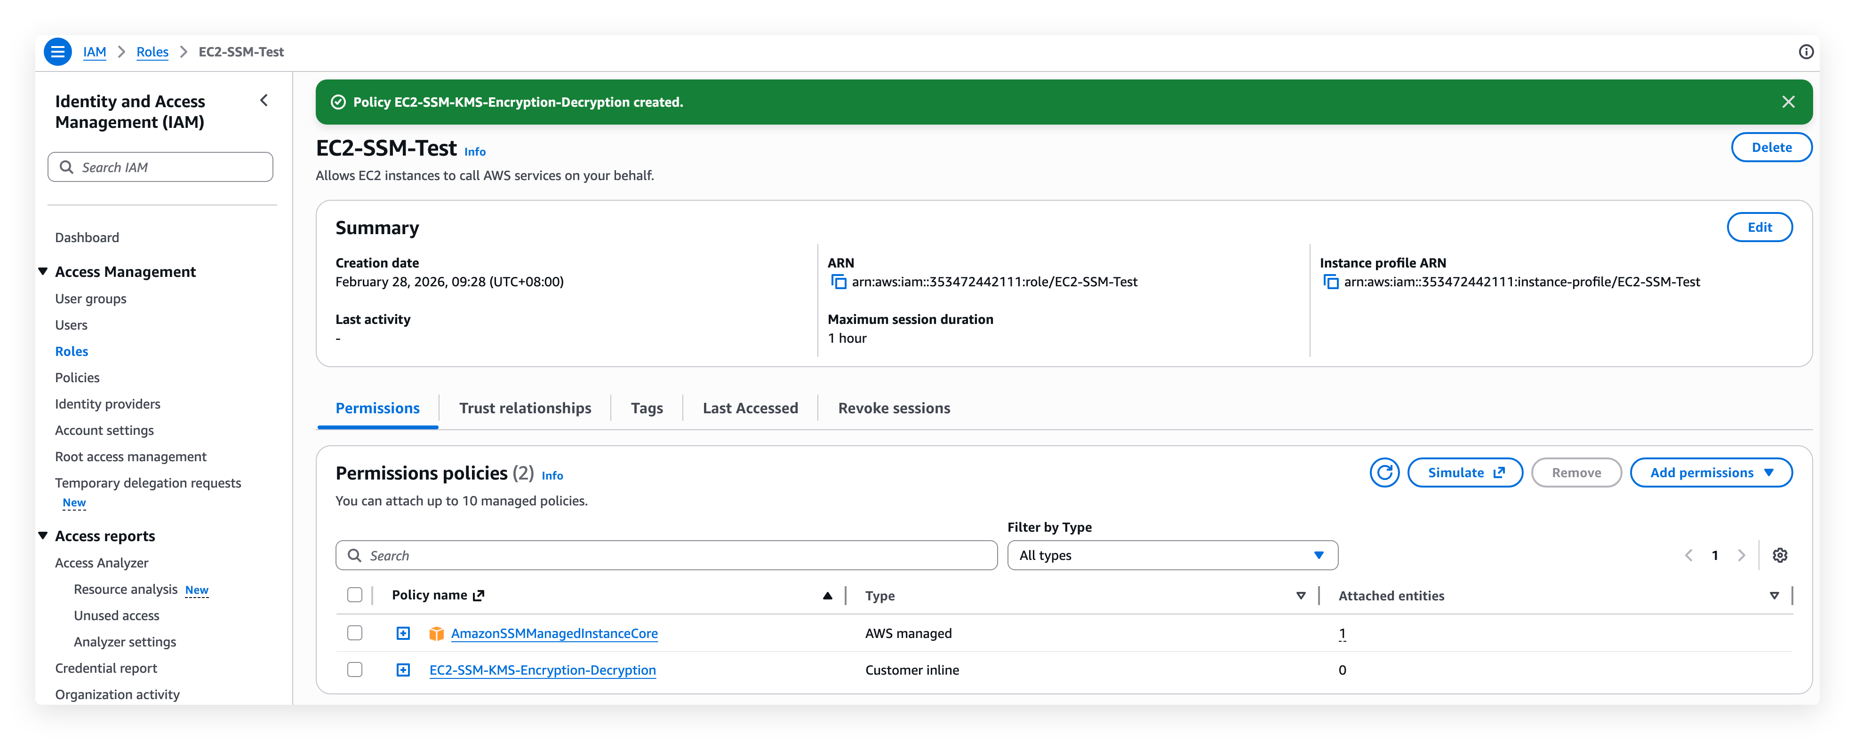Image resolution: width=1855 pixels, height=740 pixels.
Task: Go to next page of policies
Action: (x=1741, y=555)
